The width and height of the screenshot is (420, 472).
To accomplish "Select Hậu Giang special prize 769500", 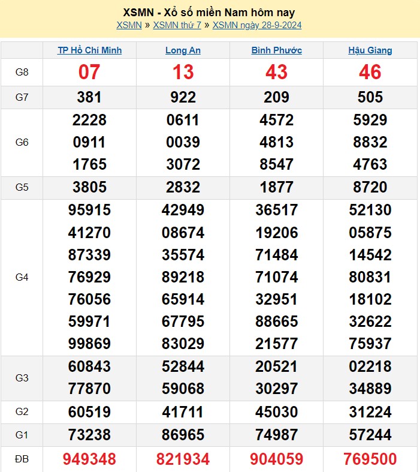I will point(370,459).
